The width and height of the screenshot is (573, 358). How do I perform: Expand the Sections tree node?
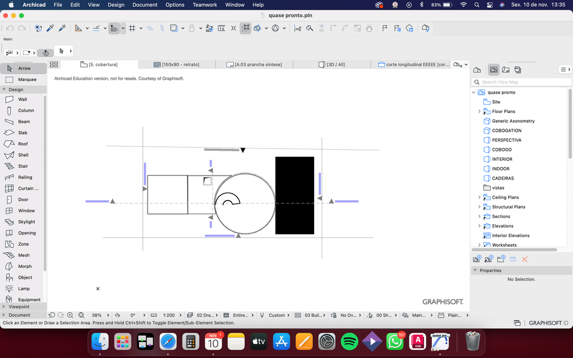[479, 216]
